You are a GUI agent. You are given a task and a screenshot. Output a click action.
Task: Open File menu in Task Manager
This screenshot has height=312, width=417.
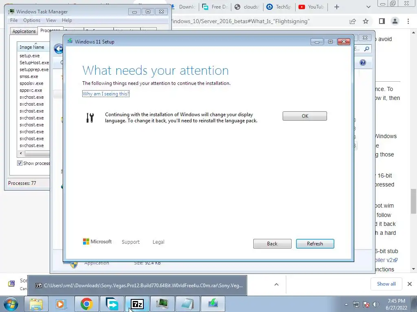(x=14, y=20)
